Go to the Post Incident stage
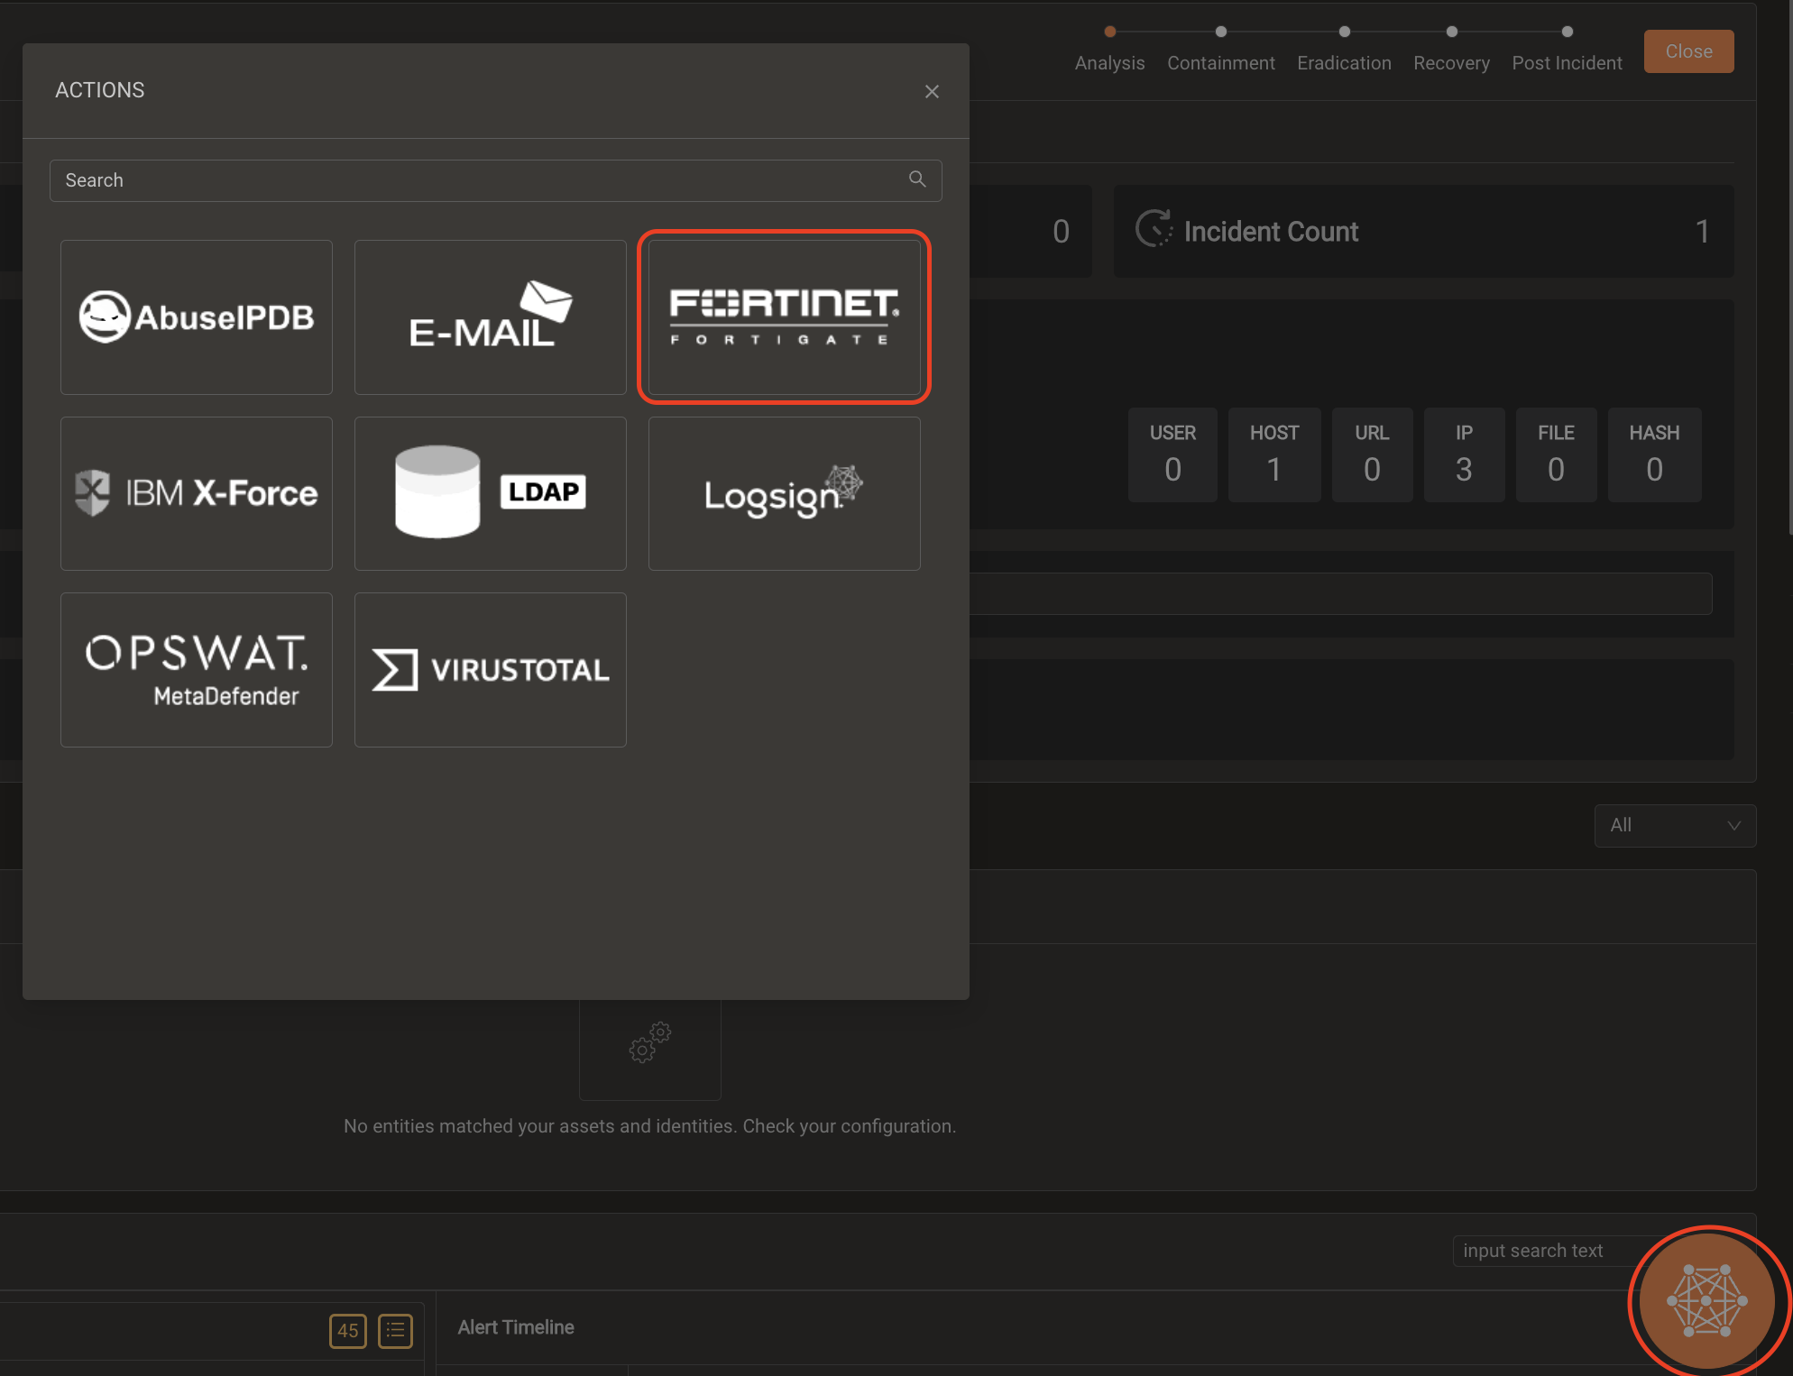 [x=1567, y=50]
